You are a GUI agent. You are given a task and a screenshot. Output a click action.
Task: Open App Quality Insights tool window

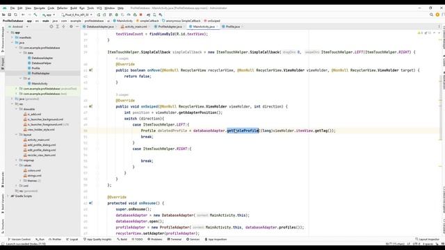pyautogui.click(x=97, y=239)
